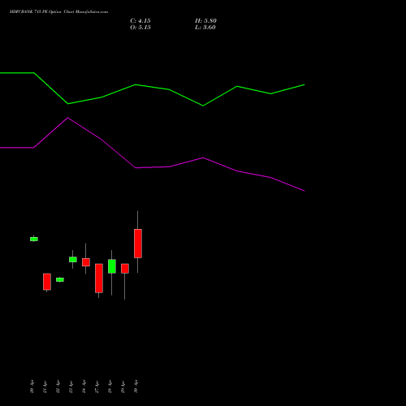Select the low value 'L: 3.60'
This screenshot has width=406, height=406.
[x=205, y=28]
